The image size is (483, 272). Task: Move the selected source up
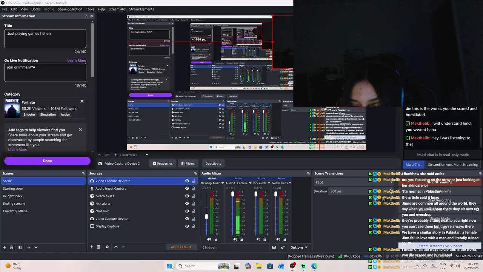coord(116,247)
